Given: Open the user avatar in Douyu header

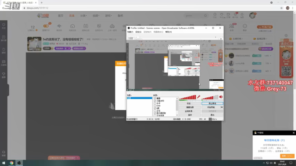Looking at the screenshot, I should (x=252, y=15).
